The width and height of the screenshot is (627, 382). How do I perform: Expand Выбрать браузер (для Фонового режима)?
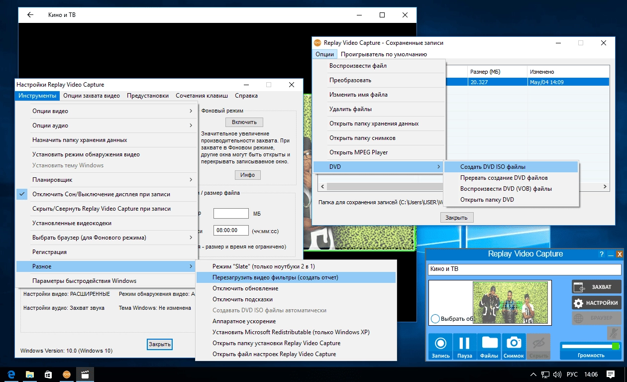[107, 238]
